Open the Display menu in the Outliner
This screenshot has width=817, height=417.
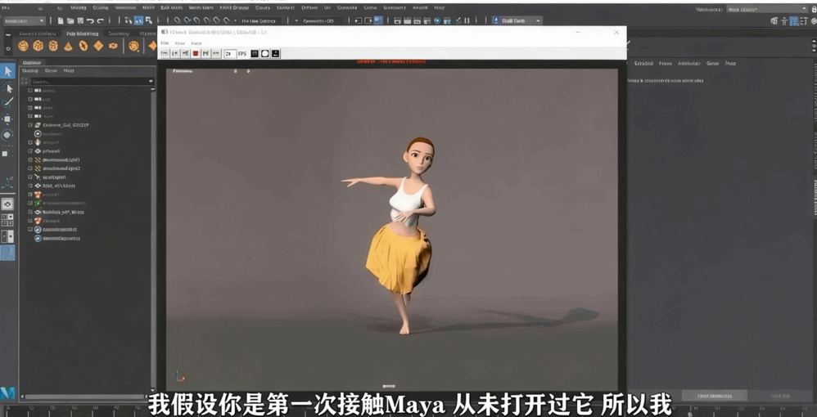click(29, 70)
